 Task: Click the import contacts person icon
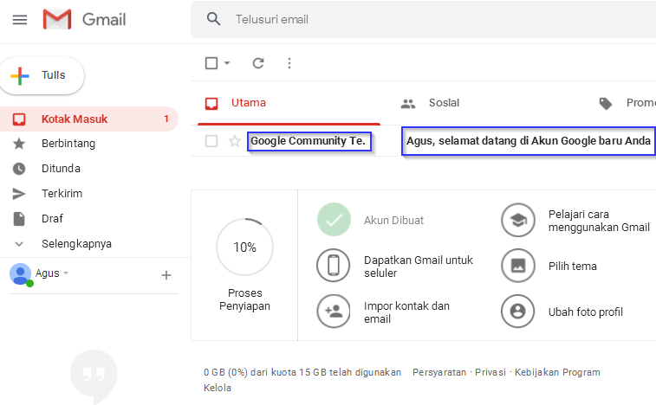(334, 311)
